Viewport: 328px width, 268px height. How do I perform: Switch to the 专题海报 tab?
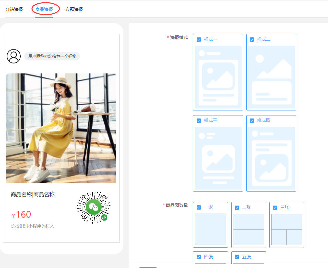pos(74,9)
